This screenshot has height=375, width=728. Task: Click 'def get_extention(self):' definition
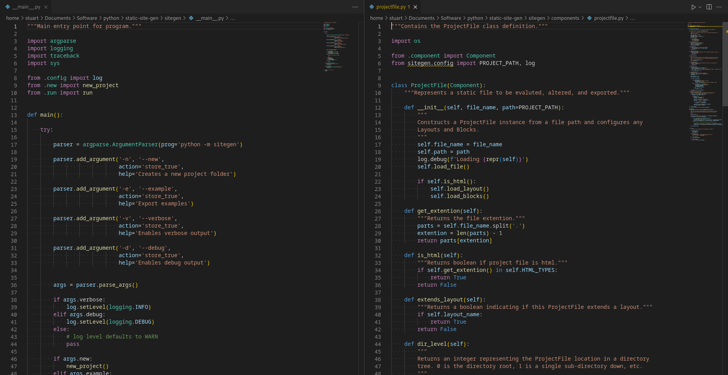coord(443,211)
